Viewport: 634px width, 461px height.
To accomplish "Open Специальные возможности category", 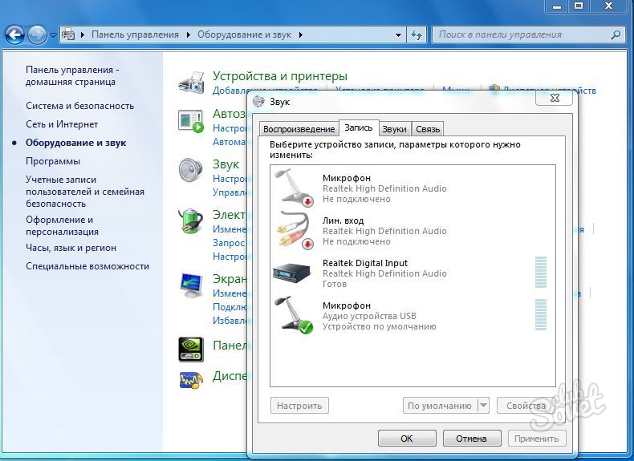I will point(87,266).
